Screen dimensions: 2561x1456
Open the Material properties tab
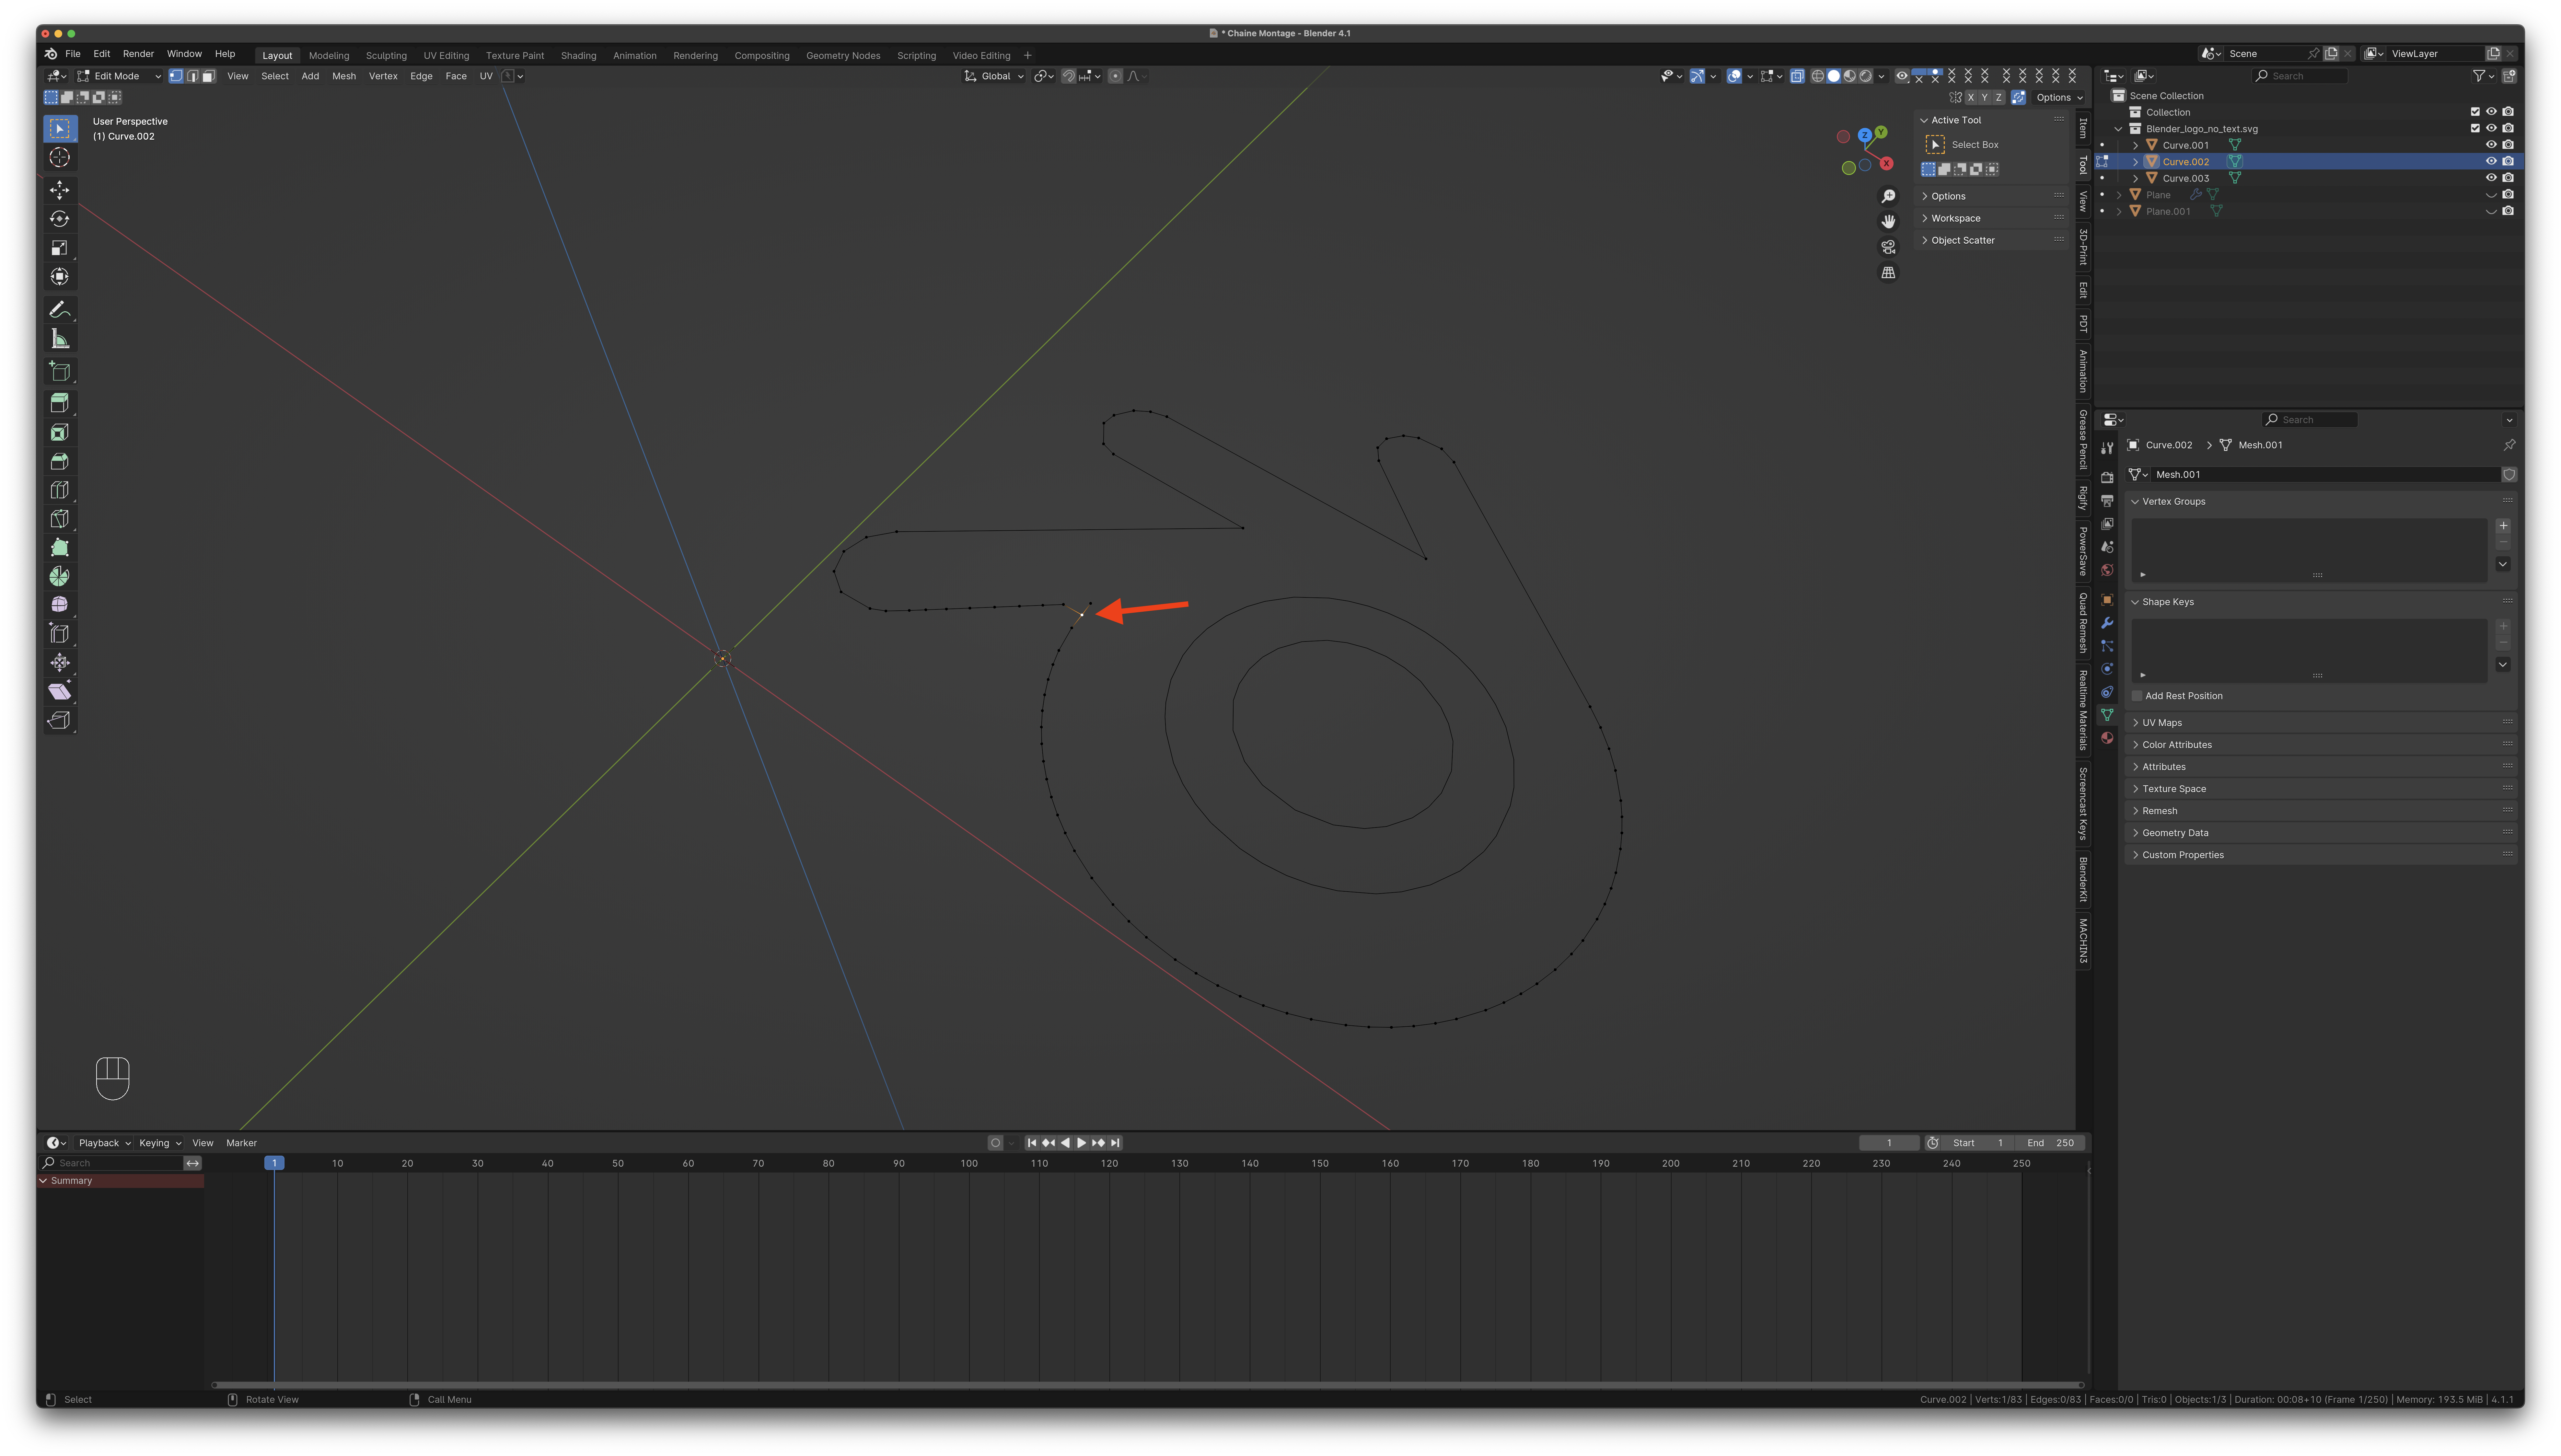[2107, 738]
